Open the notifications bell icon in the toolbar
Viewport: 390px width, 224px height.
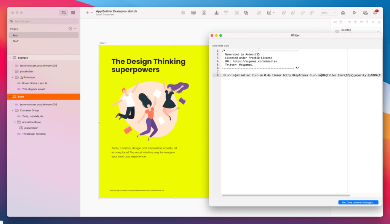click(x=375, y=12)
